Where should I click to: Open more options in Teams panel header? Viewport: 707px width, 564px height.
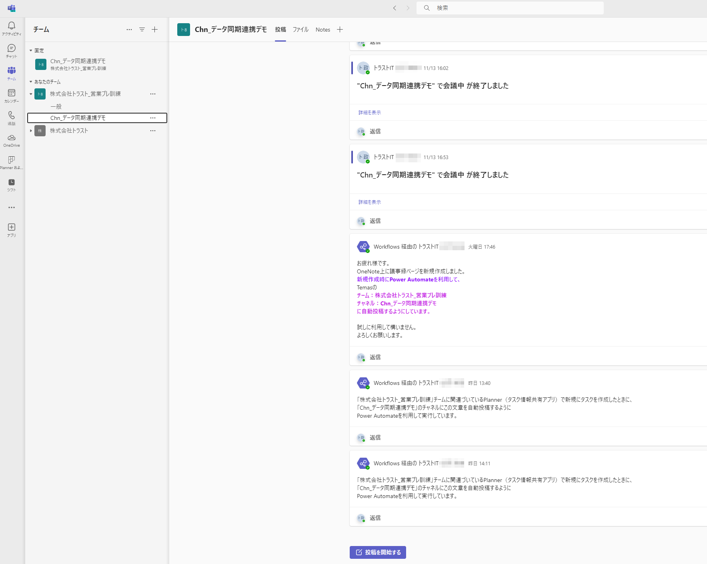129,30
